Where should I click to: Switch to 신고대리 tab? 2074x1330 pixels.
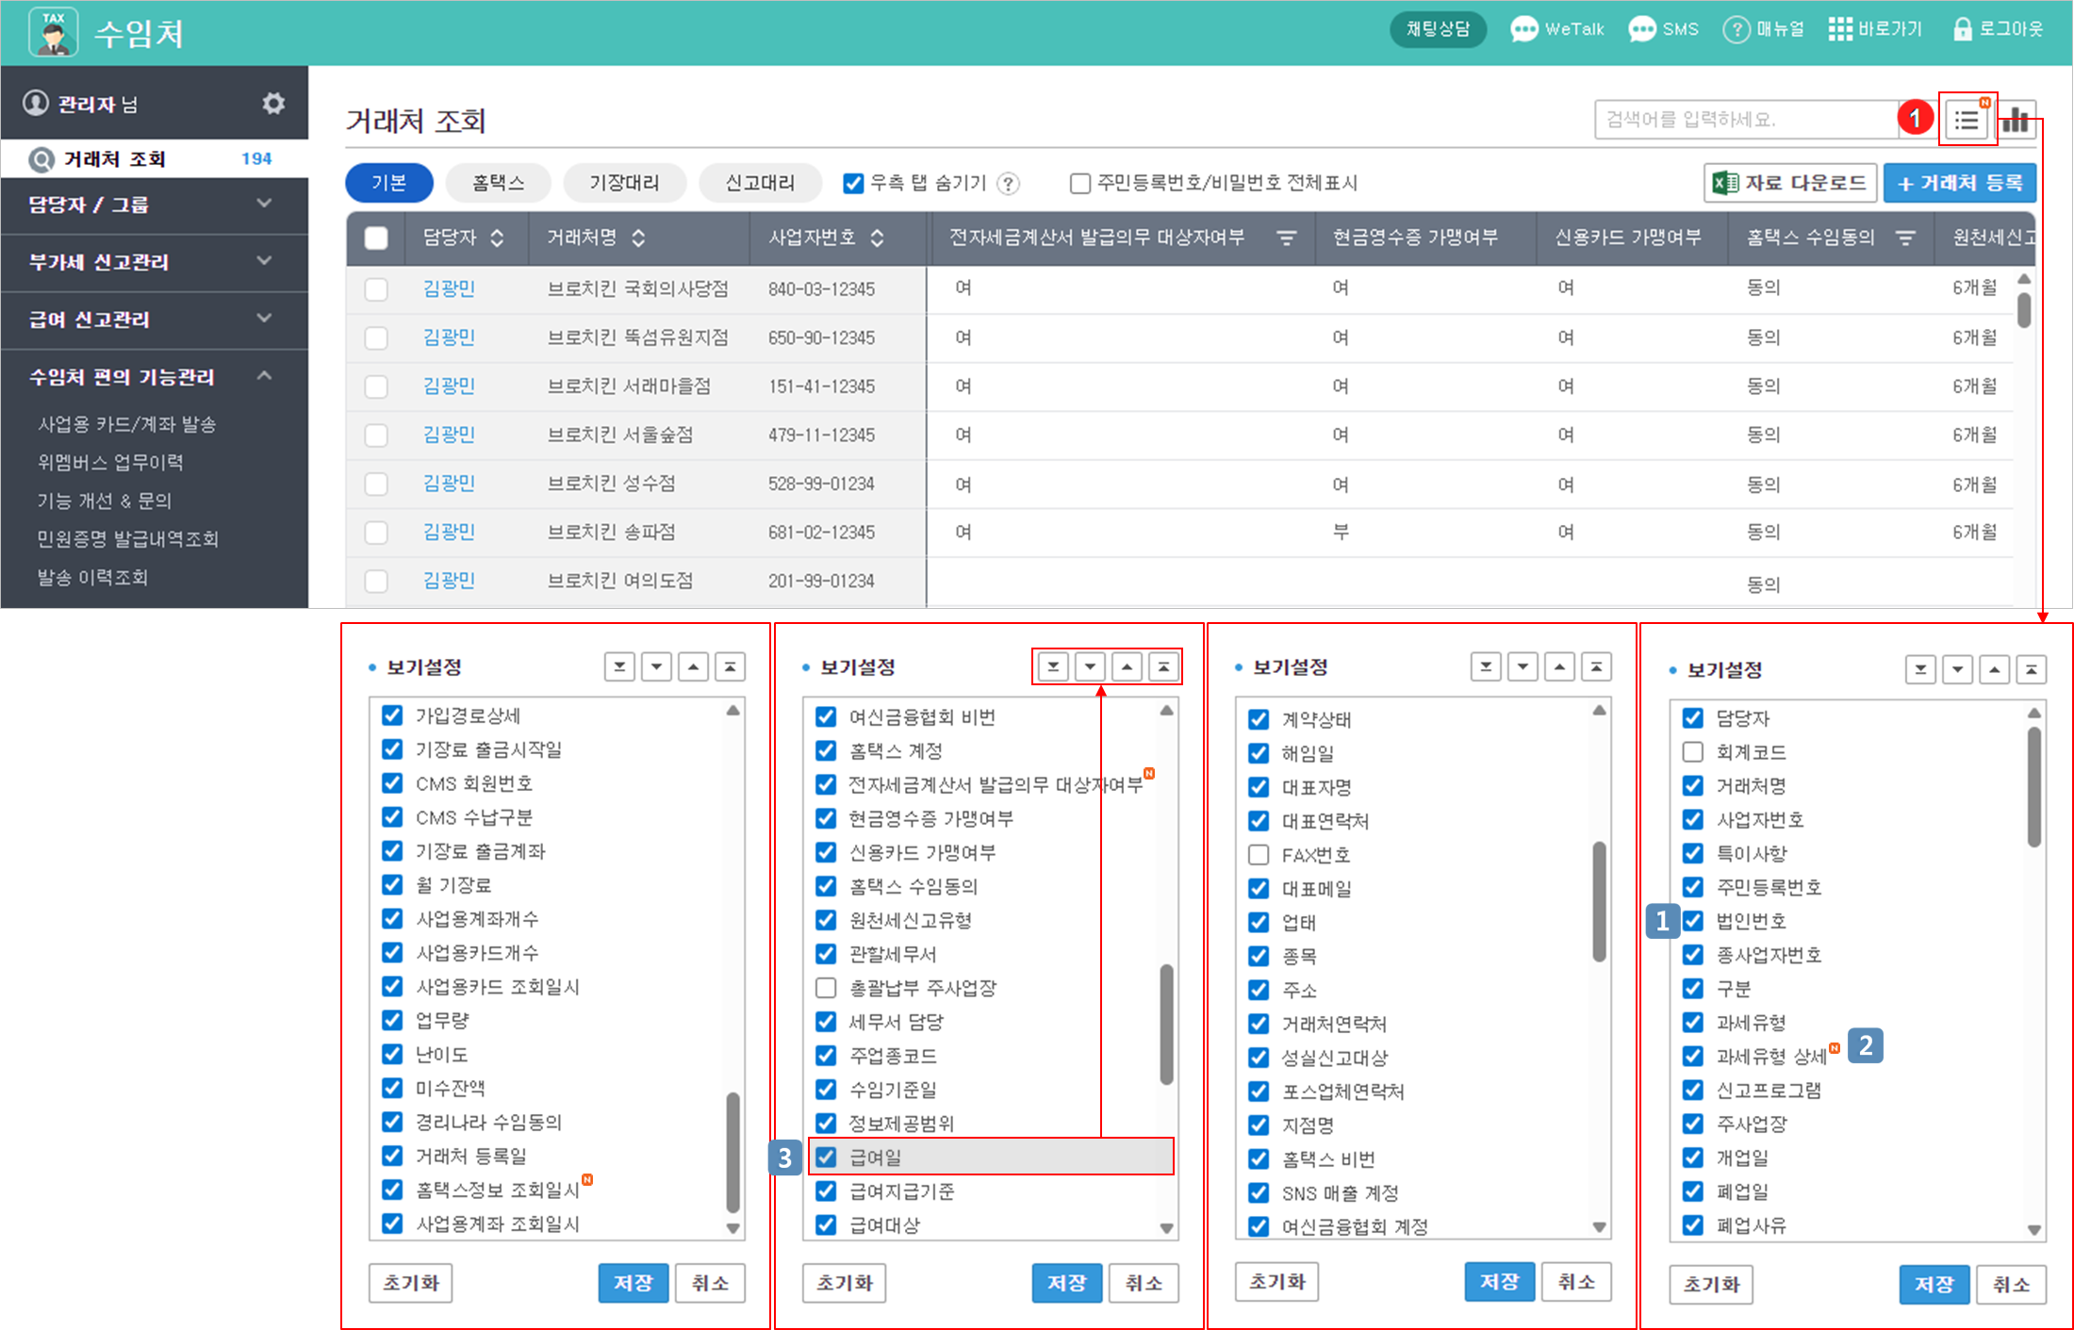760,183
